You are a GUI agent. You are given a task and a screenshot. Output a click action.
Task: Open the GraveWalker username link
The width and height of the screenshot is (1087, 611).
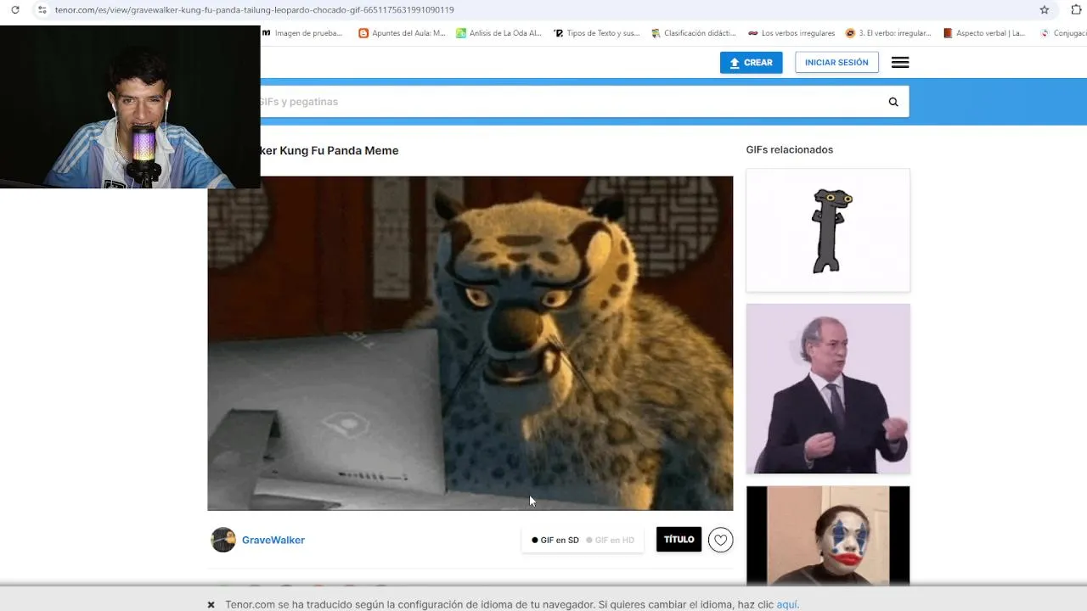pos(273,540)
